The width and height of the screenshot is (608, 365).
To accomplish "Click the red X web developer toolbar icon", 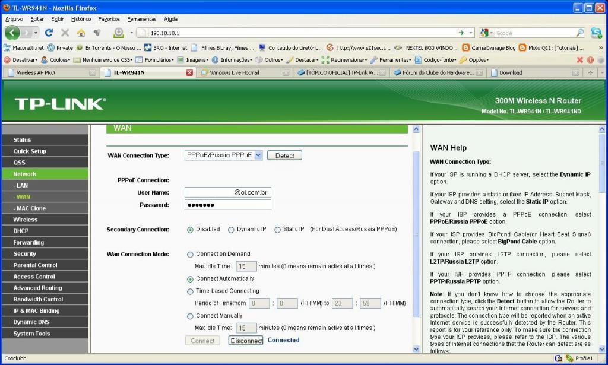I will 579,60.
